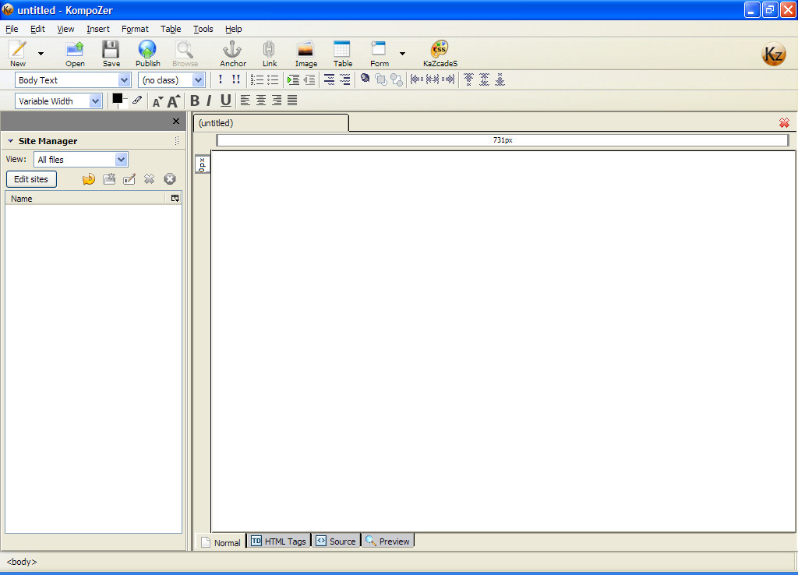Toggle Bold formatting
The height and width of the screenshot is (575, 798).
click(194, 101)
